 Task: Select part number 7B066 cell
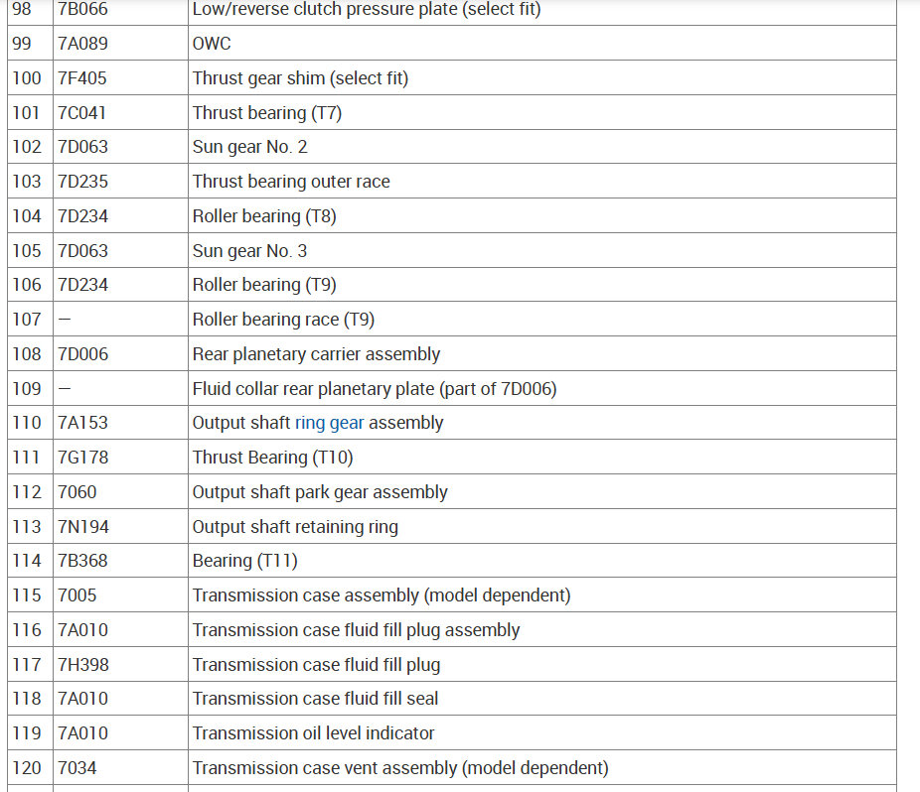(83, 10)
